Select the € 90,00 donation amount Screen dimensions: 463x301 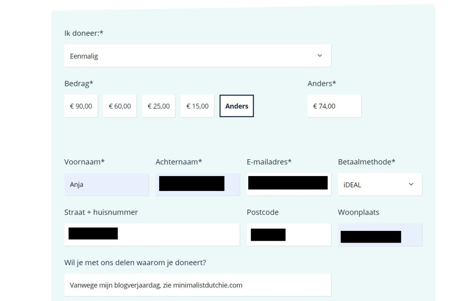pos(81,106)
